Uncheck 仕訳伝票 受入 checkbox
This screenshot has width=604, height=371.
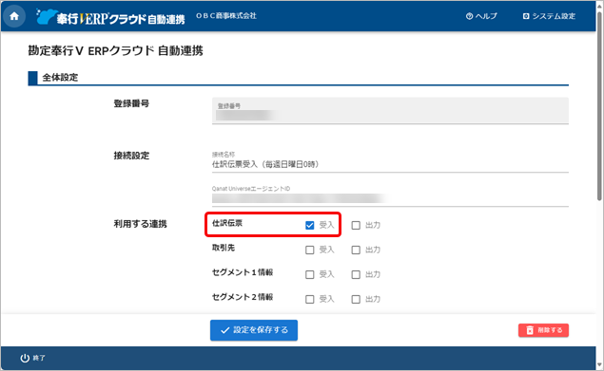(x=310, y=225)
